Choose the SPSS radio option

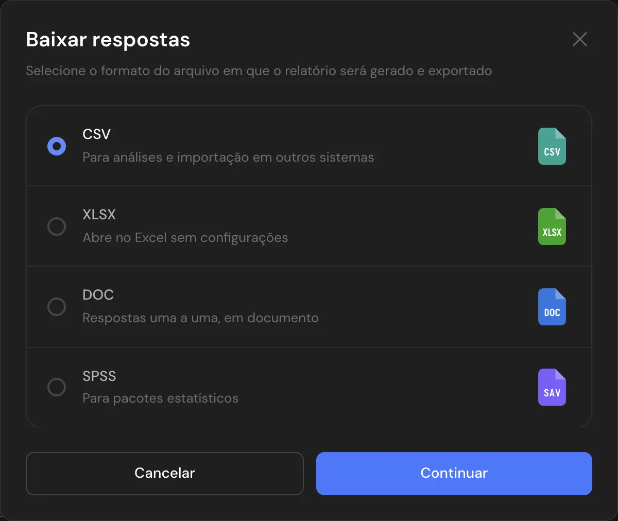[x=57, y=387]
